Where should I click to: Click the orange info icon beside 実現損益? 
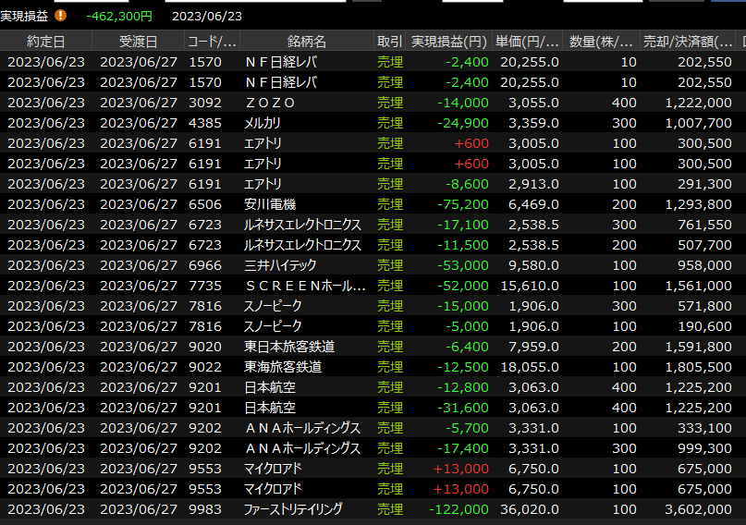click(61, 16)
